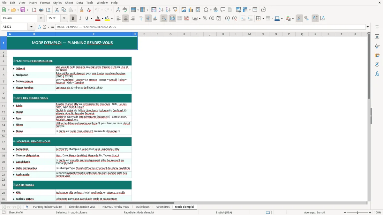
Task: Click the background highlight color swatch
Action: click(x=107, y=18)
